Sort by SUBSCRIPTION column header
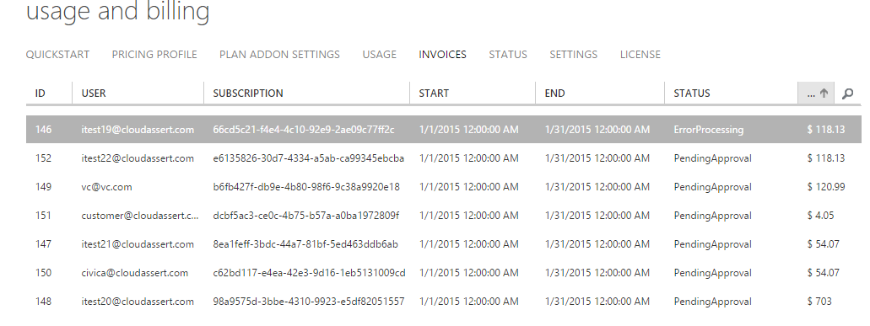Viewport: 870px width, 326px height. pyautogui.click(x=307, y=93)
